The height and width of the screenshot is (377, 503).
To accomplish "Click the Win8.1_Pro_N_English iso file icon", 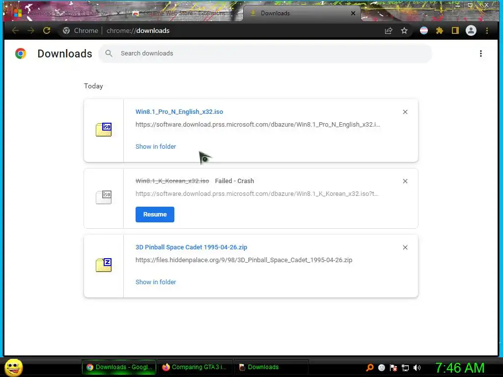I will click(x=104, y=130).
